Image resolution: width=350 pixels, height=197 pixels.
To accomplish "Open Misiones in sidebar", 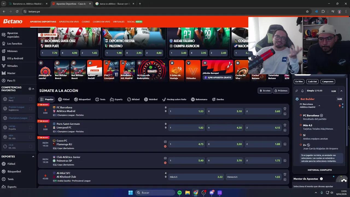I will 12,51.
